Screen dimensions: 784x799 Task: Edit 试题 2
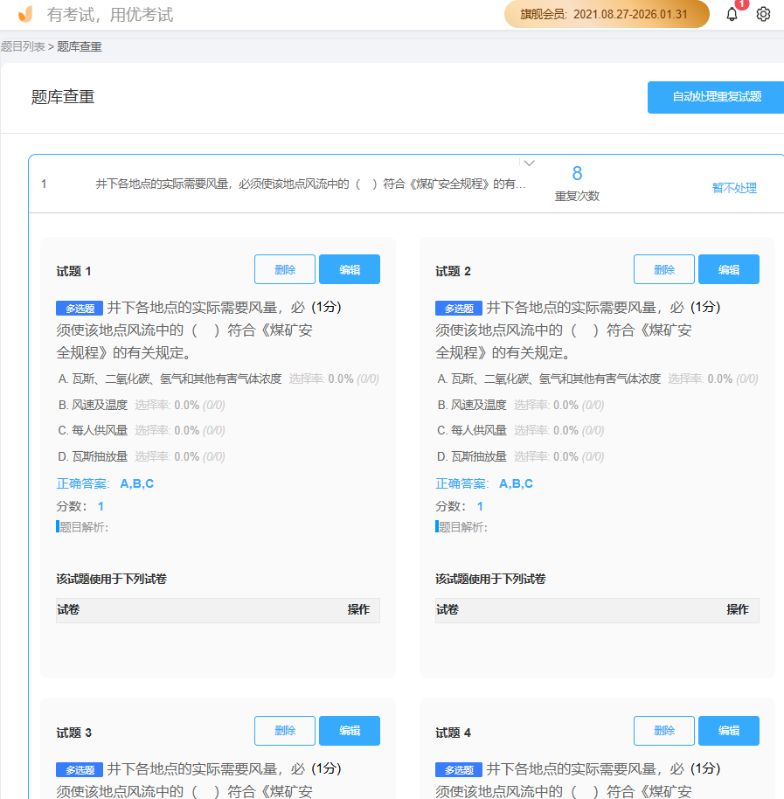728,269
